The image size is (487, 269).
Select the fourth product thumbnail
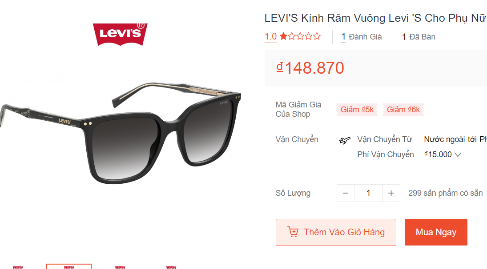(x=171, y=267)
